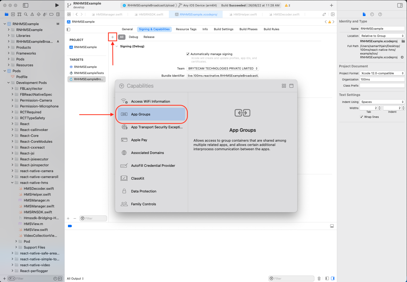Toggle Automatically manage signing checkbox
Screen dimensions: 407x282
coord(188,54)
